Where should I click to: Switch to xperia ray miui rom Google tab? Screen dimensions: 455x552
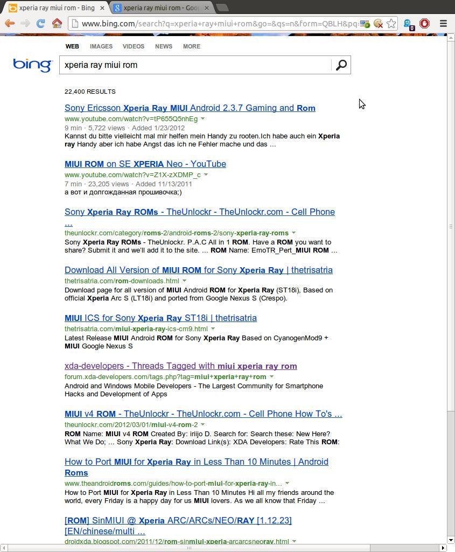pyautogui.click(x=161, y=8)
